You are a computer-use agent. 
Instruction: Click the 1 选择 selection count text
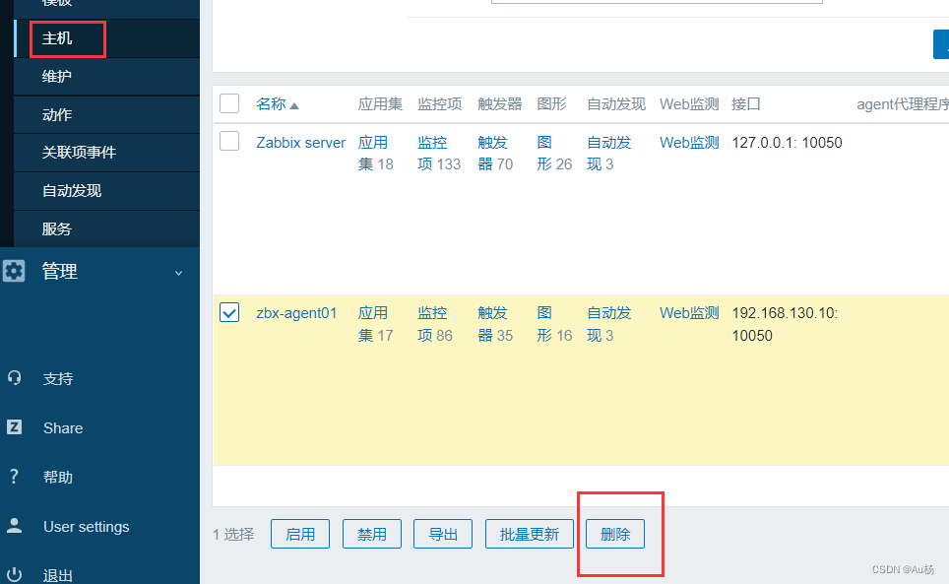233,535
